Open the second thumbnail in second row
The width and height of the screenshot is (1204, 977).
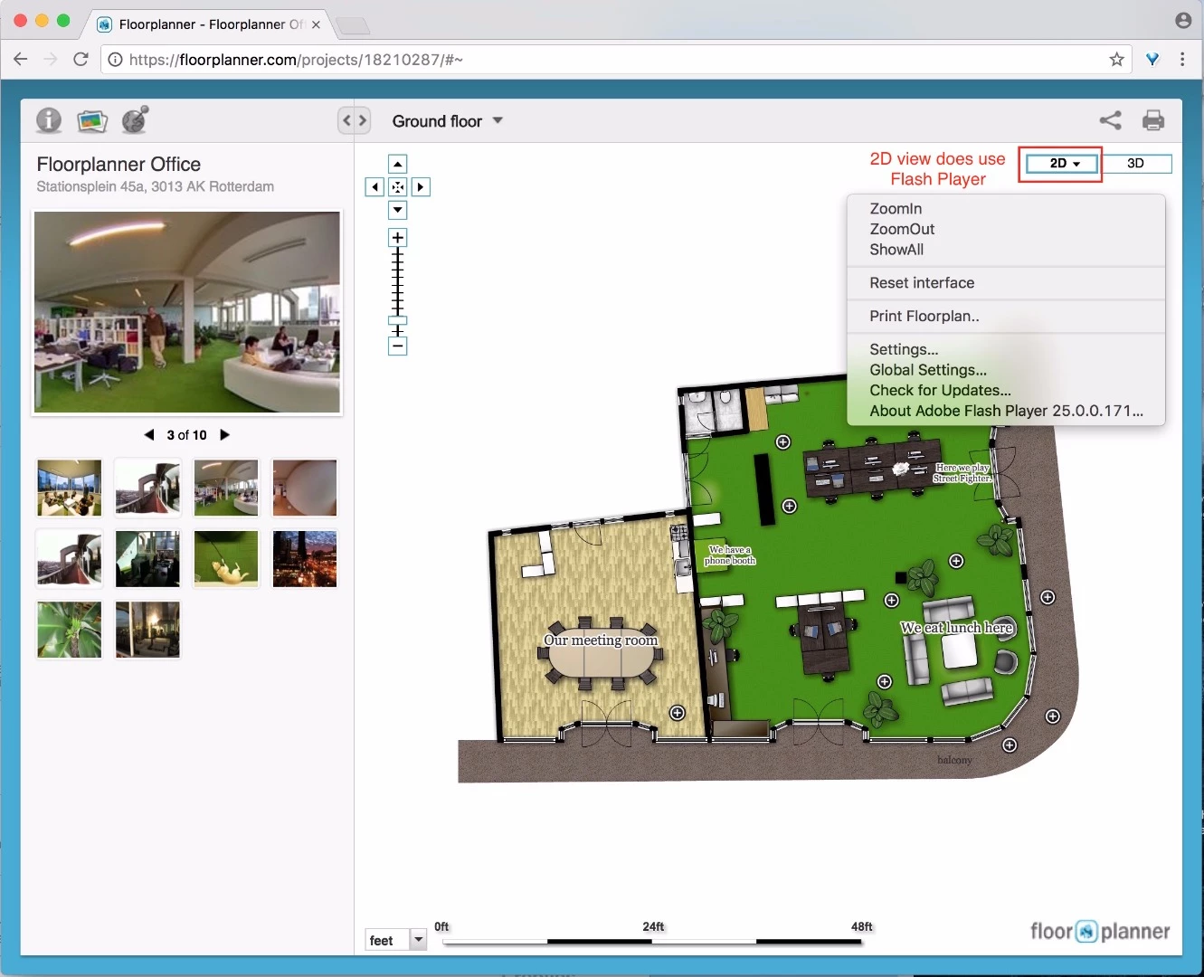[x=147, y=559]
